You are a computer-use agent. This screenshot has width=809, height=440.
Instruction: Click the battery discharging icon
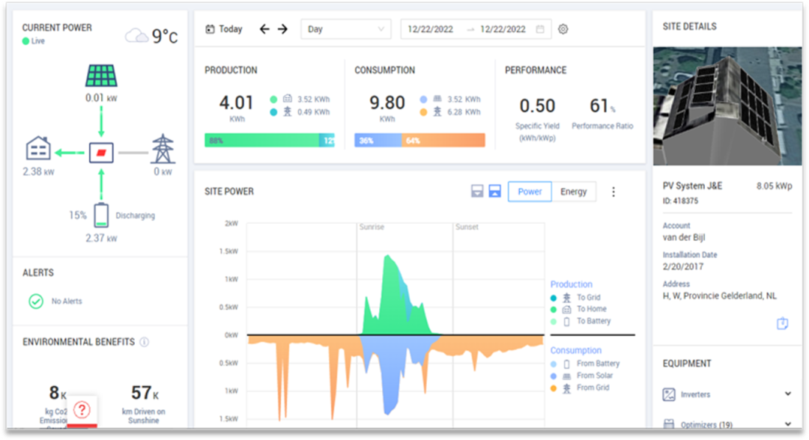(x=100, y=215)
